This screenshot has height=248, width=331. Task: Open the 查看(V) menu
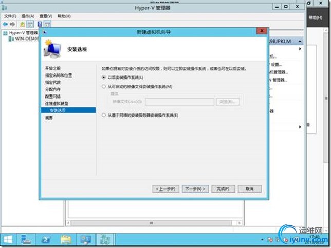tap(46, 16)
